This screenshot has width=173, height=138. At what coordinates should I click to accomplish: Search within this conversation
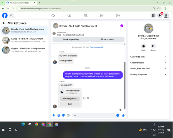(x=153, y=46)
